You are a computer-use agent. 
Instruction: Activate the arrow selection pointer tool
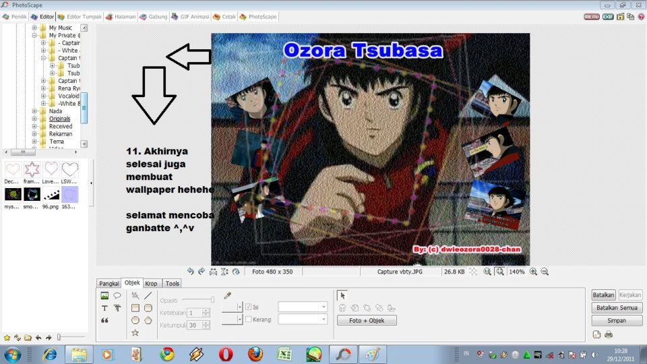pyautogui.click(x=342, y=295)
